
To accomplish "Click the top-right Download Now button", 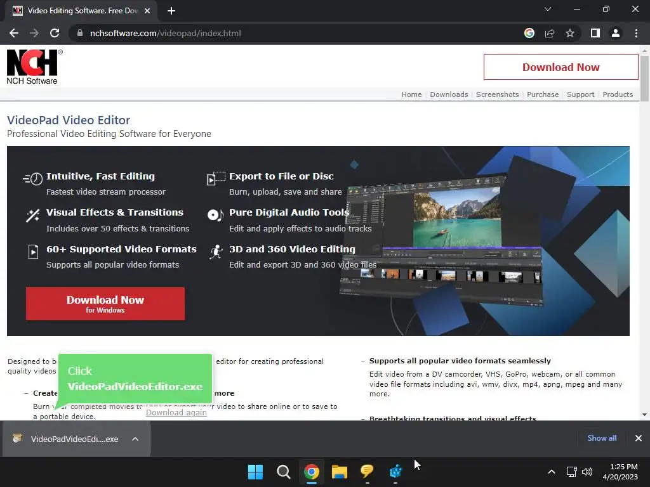I will [560, 67].
